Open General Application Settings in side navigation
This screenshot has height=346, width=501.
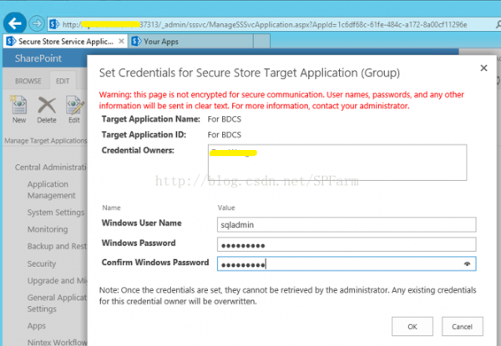[57, 303]
